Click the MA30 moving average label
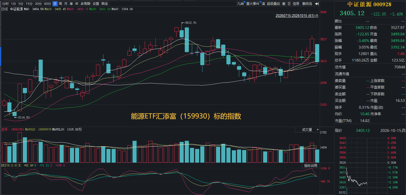Viewport: 406px width, 195px height. (100, 9)
